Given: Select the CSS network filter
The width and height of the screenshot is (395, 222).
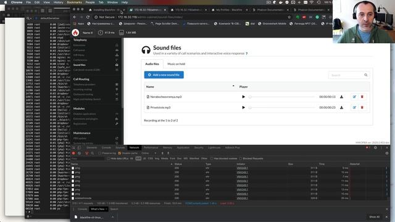Looking at the screenshot, I should pyautogui.click(x=151, y=158).
